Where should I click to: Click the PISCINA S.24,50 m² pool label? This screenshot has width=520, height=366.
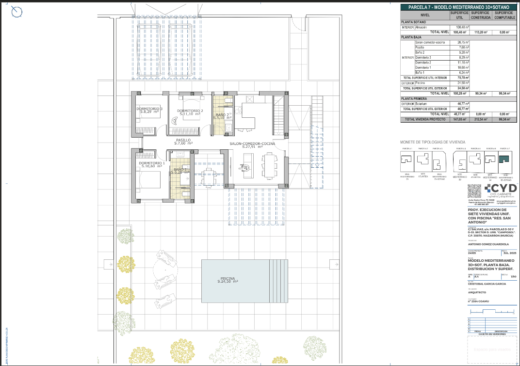(x=228, y=280)
